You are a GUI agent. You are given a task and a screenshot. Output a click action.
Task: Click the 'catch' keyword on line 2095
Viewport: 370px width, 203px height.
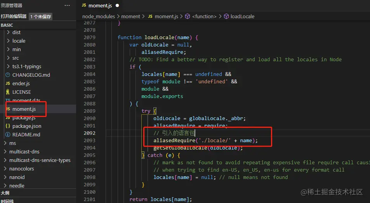tap(155, 155)
